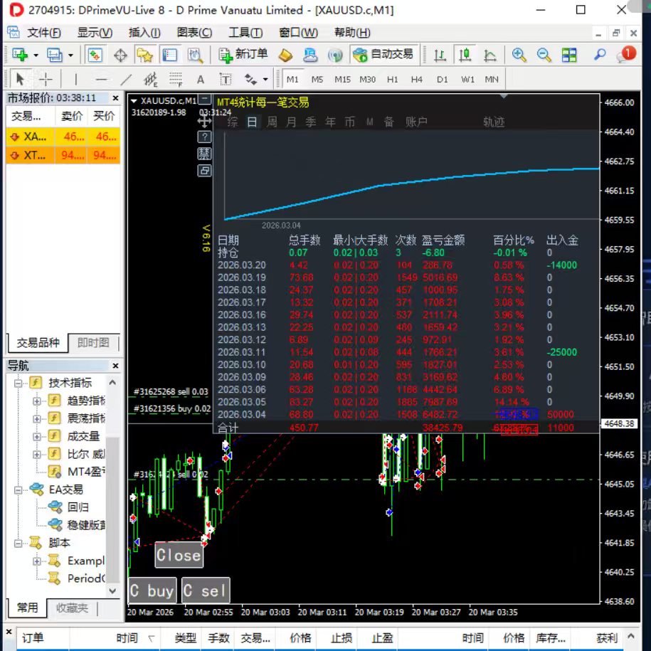
Task: Switch chart to line chart style
Action: (490, 55)
